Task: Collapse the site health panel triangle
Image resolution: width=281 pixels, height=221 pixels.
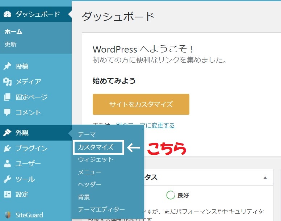Action: tap(265, 178)
